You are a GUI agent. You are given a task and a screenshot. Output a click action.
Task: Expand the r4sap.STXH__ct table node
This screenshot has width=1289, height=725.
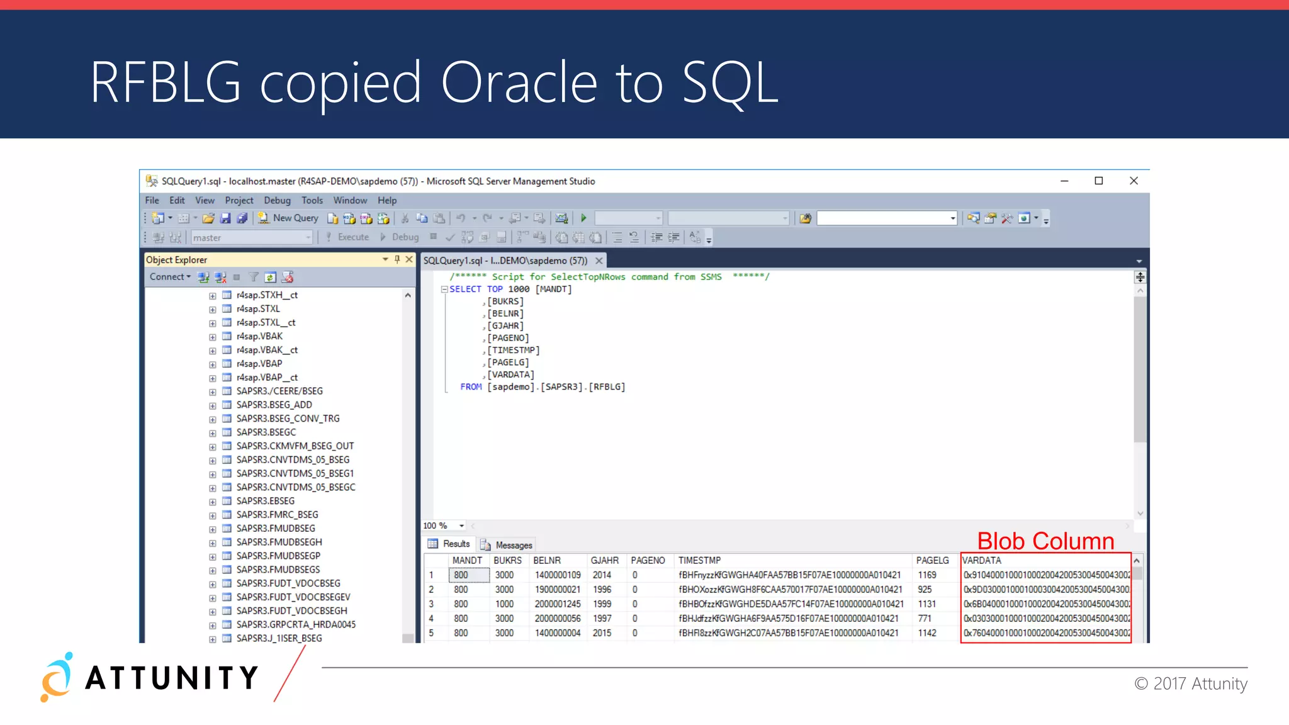(213, 296)
